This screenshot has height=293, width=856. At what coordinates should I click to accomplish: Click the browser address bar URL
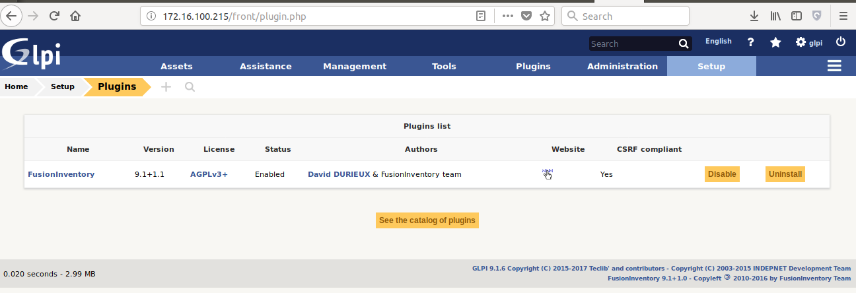coord(234,16)
